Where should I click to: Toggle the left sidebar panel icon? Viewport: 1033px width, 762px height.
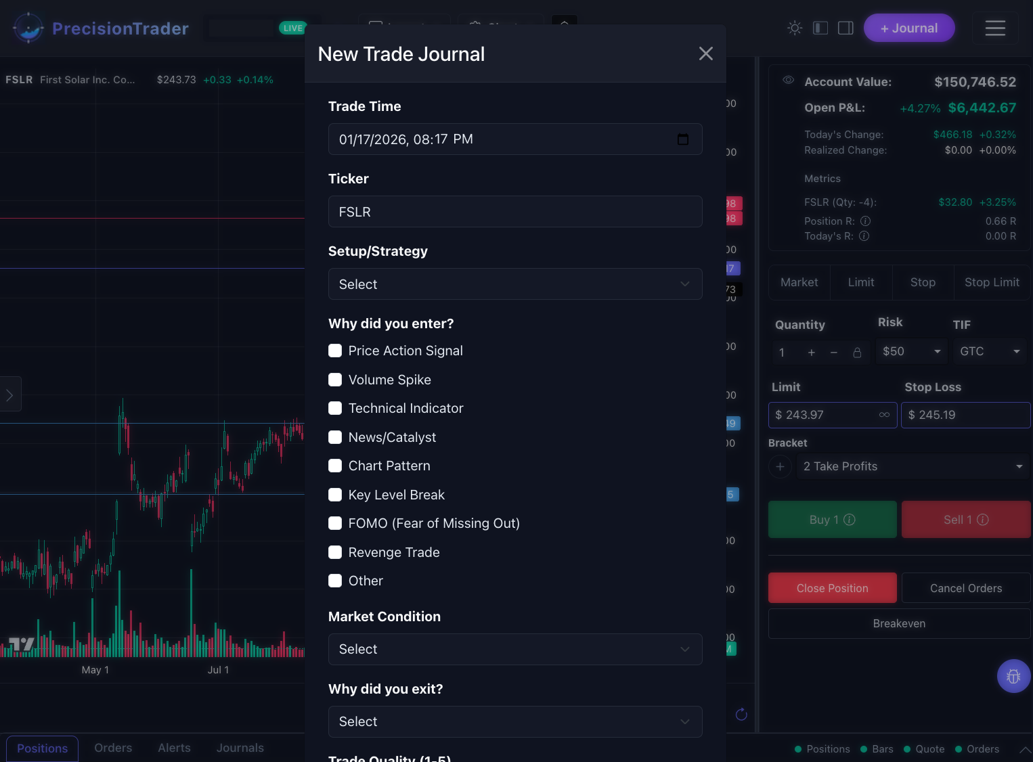[820, 28]
